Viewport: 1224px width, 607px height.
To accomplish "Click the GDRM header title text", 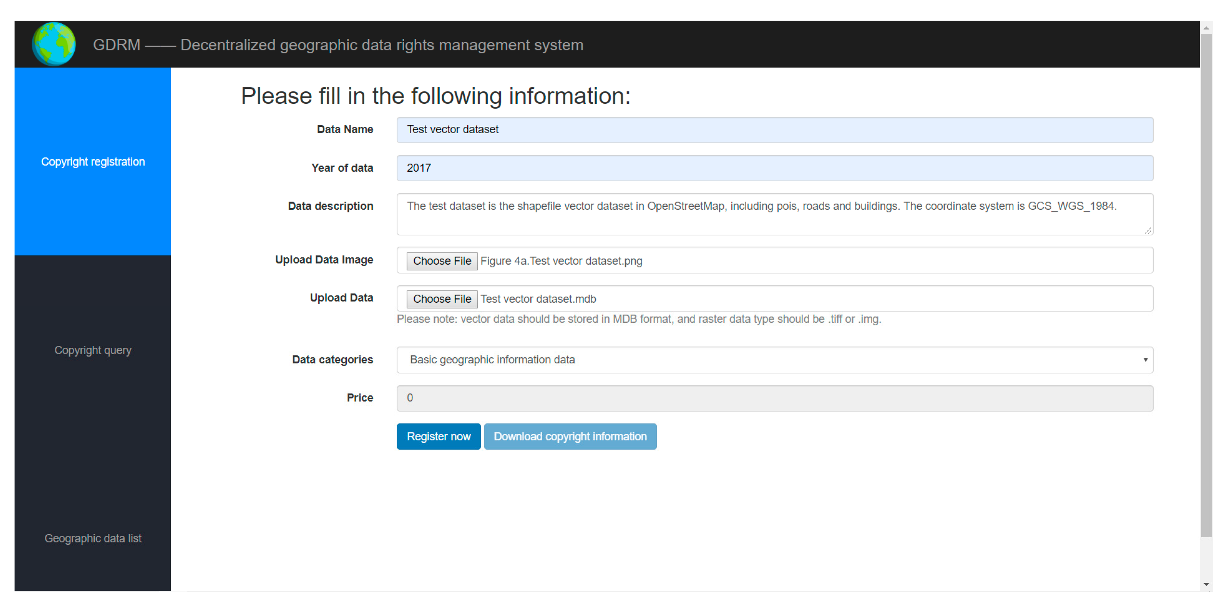I will click(x=338, y=45).
